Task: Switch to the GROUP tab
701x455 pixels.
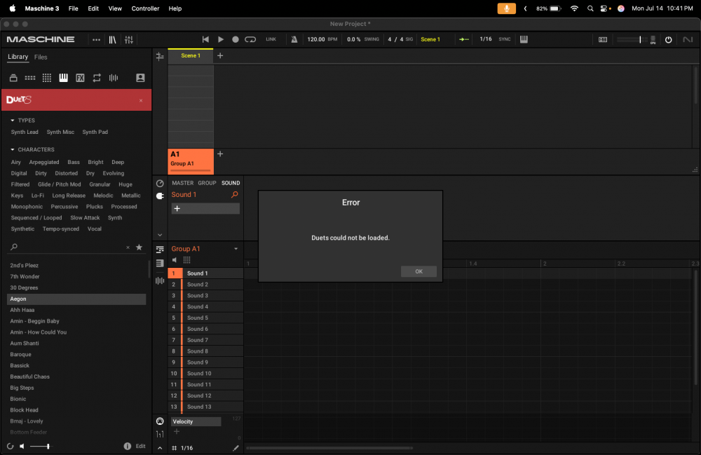Action: pyautogui.click(x=207, y=183)
